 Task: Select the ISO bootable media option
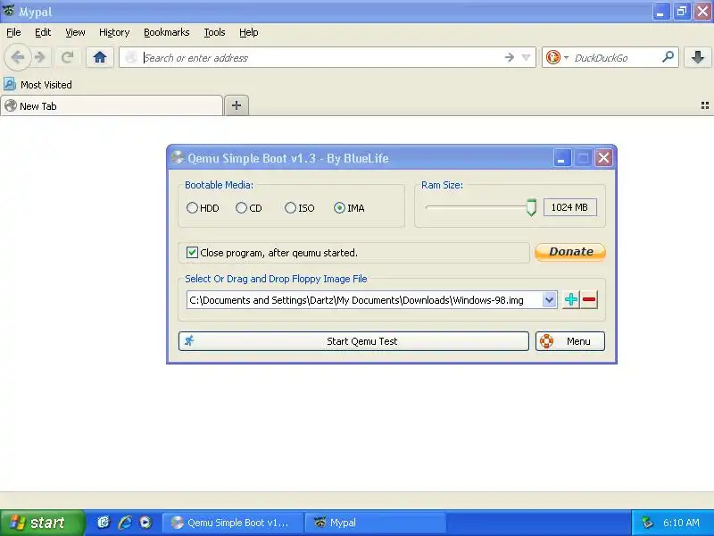point(299,208)
